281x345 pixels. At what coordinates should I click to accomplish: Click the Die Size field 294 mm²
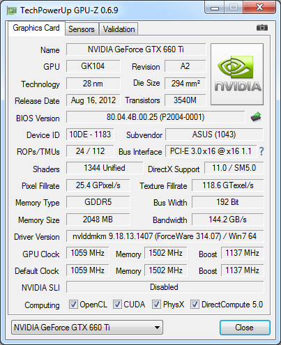tap(185, 84)
